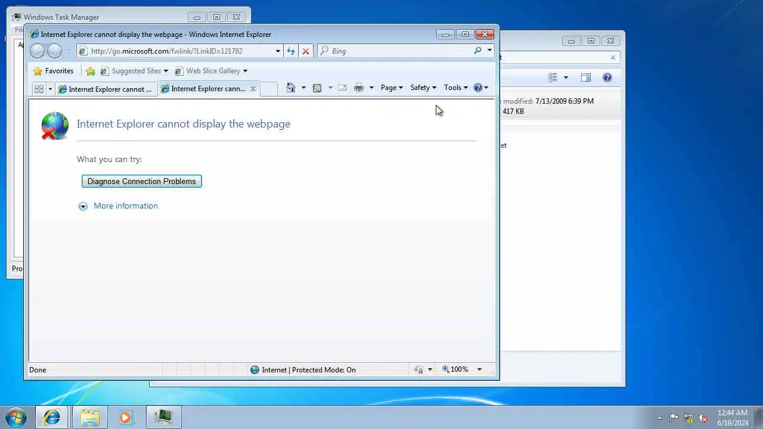This screenshot has height=429, width=763.
Task: Open the zoom level dropdown arrow
Action: click(479, 369)
